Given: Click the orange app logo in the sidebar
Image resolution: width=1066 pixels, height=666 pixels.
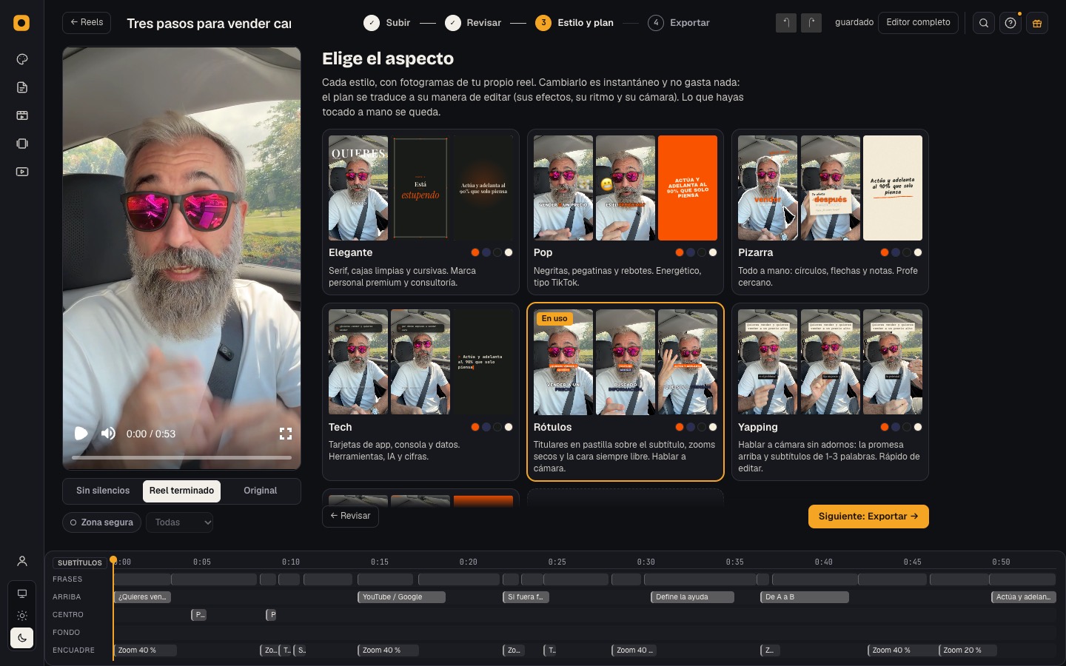Looking at the screenshot, I should point(21,23).
